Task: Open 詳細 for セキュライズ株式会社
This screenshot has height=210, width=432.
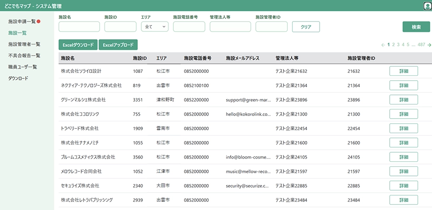Action: coord(403,185)
